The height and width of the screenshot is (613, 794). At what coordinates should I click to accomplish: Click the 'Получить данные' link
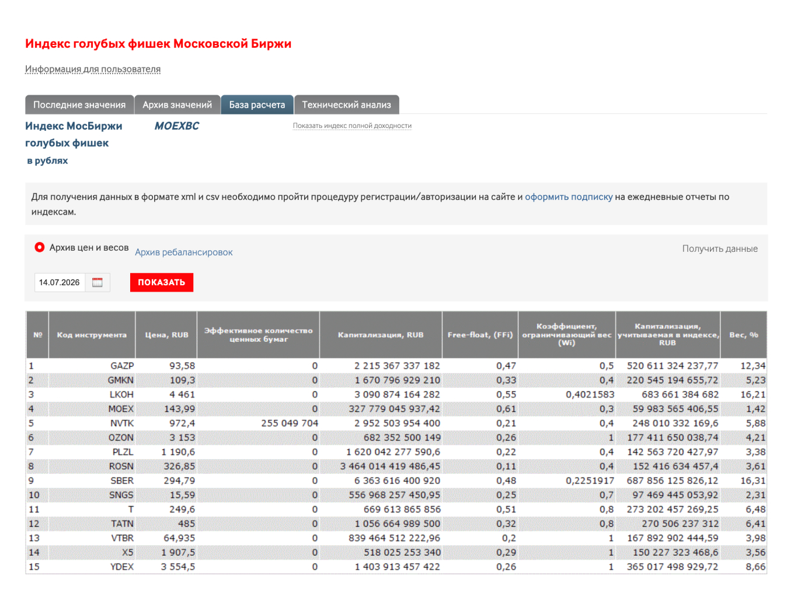(720, 248)
